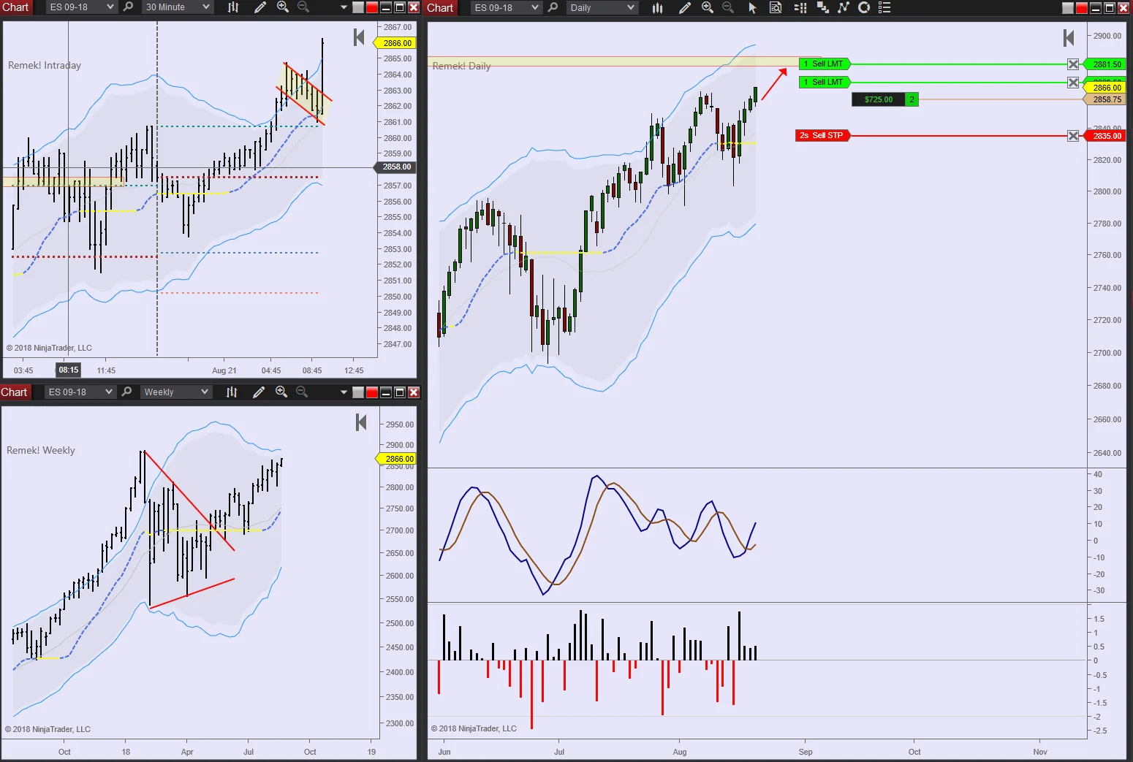Jump to latest bar in 30 Minute chart
Viewport: 1133px width, 762px height.
click(359, 37)
